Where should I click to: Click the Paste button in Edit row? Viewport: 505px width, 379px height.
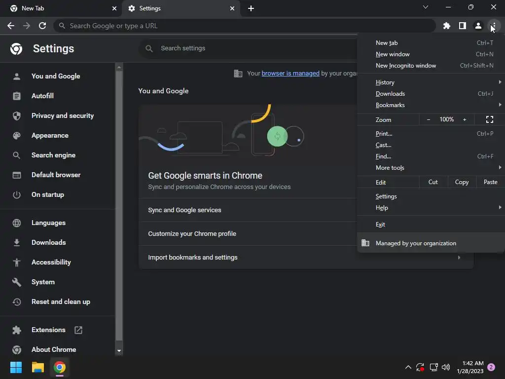(490, 183)
